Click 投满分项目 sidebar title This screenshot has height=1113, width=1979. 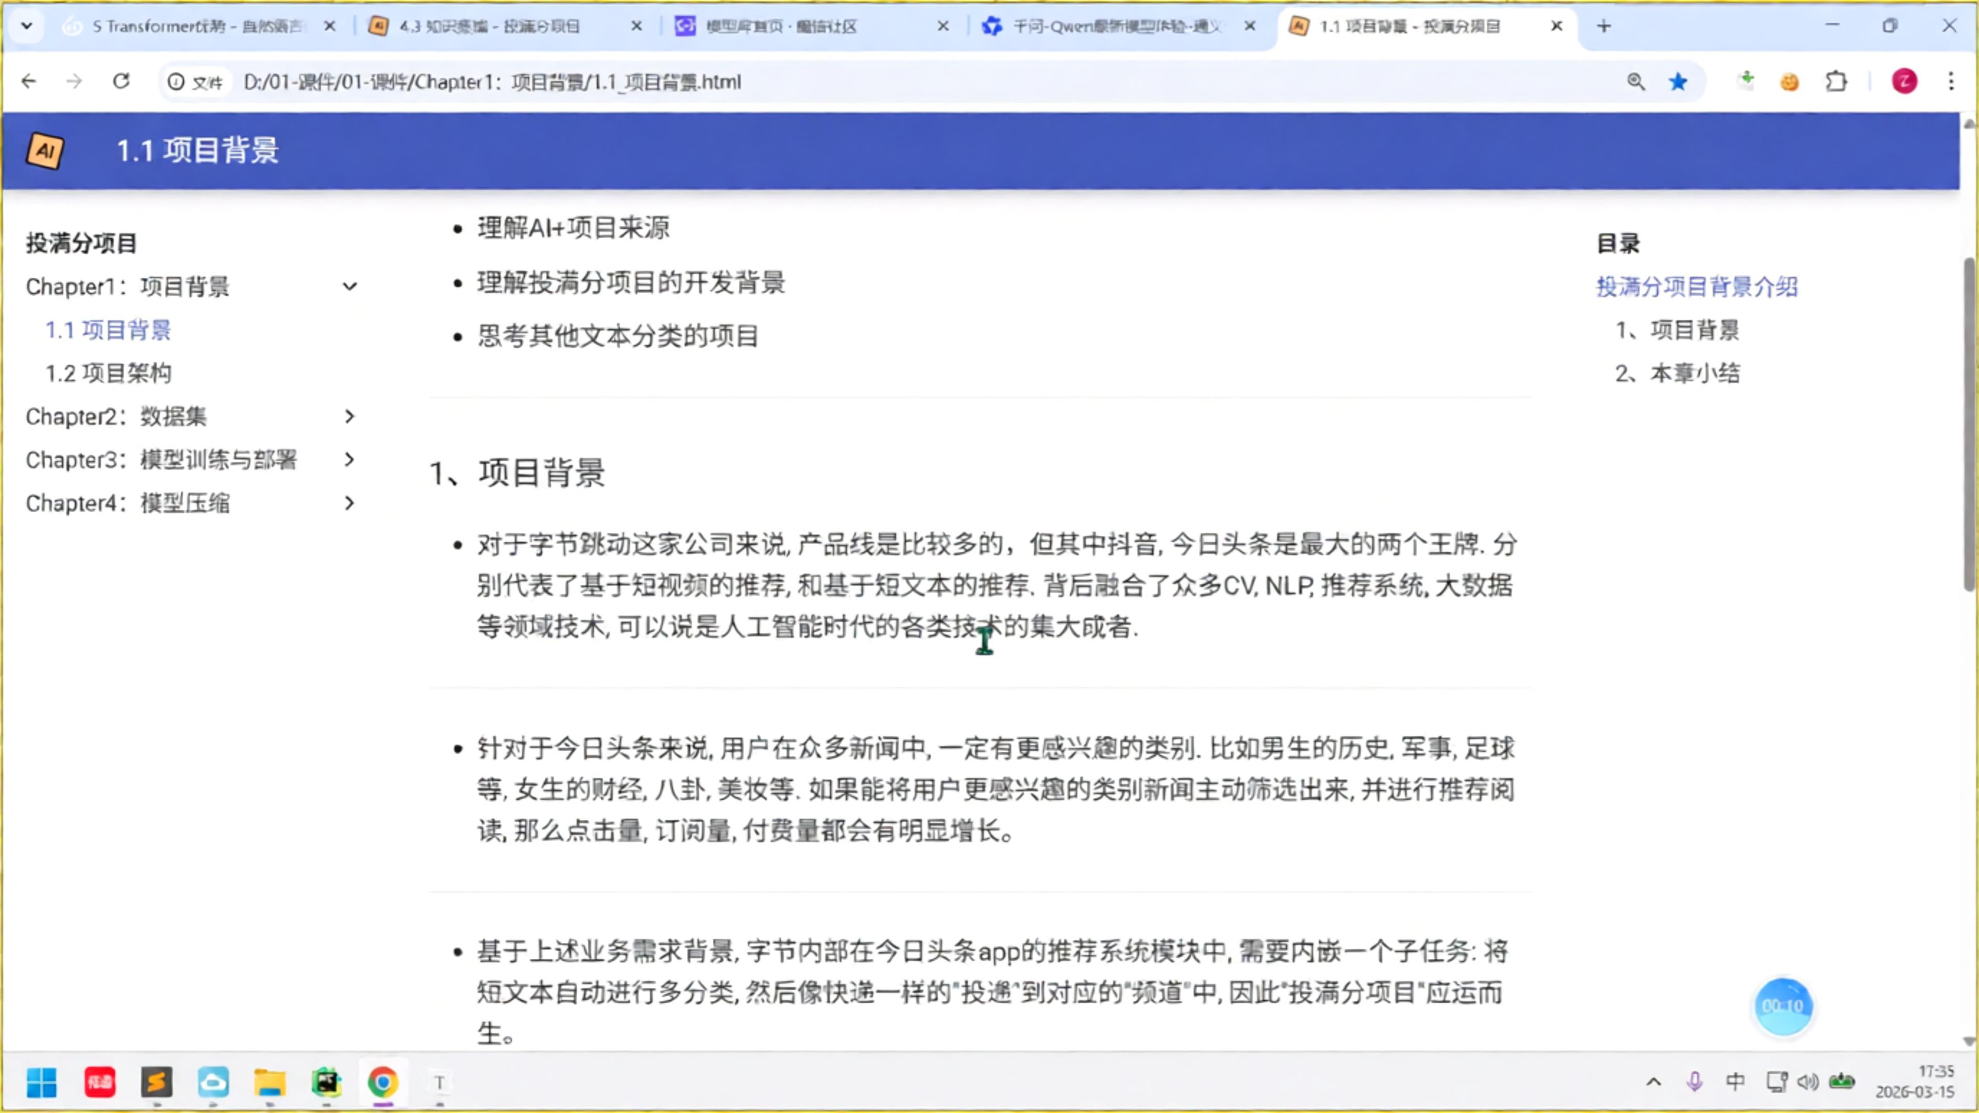click(81, 244)
